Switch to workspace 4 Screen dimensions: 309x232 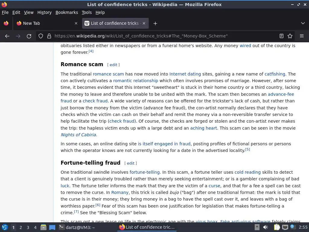point(35,228)
